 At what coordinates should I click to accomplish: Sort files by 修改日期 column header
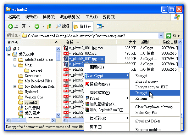169,42
